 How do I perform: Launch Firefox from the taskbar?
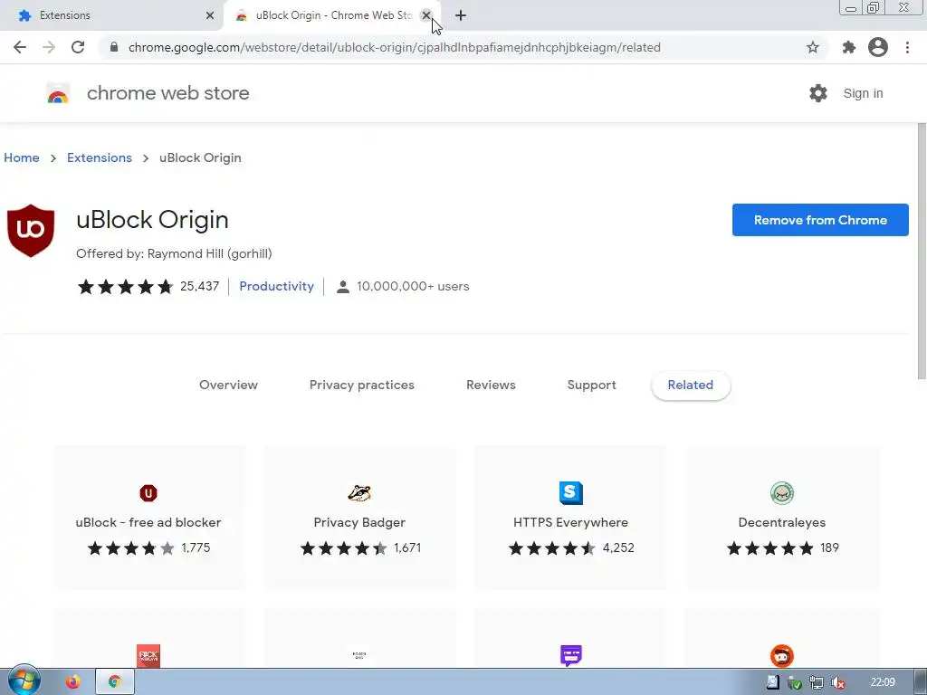(72, 682)
